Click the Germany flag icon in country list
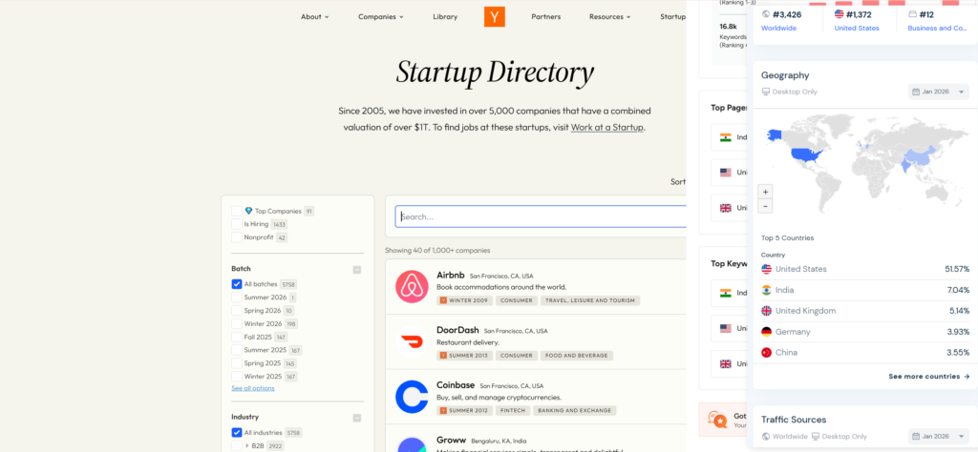Image resolution: width=978 pixels, height=452 pixels. coord(767,332)
